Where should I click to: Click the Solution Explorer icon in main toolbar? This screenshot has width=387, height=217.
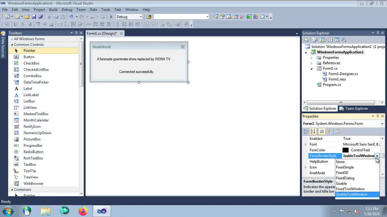tap(216, 17)
